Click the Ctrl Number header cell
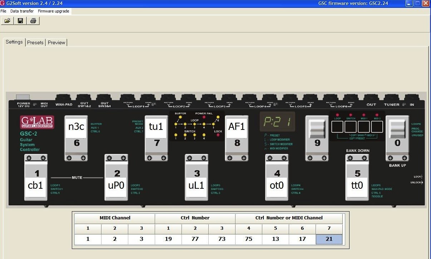The height and width of the screenshot is (259, 431). click(195, 218)
